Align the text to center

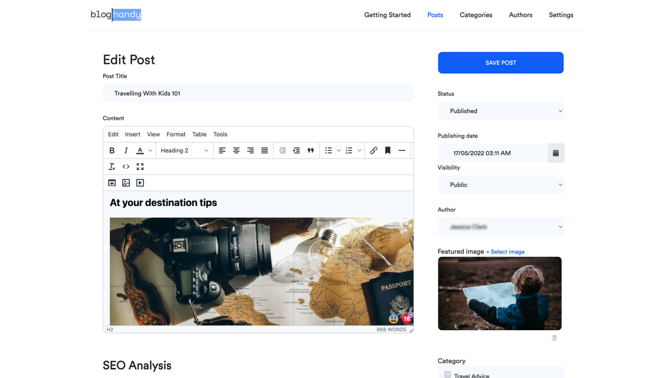tap(236, 150)
